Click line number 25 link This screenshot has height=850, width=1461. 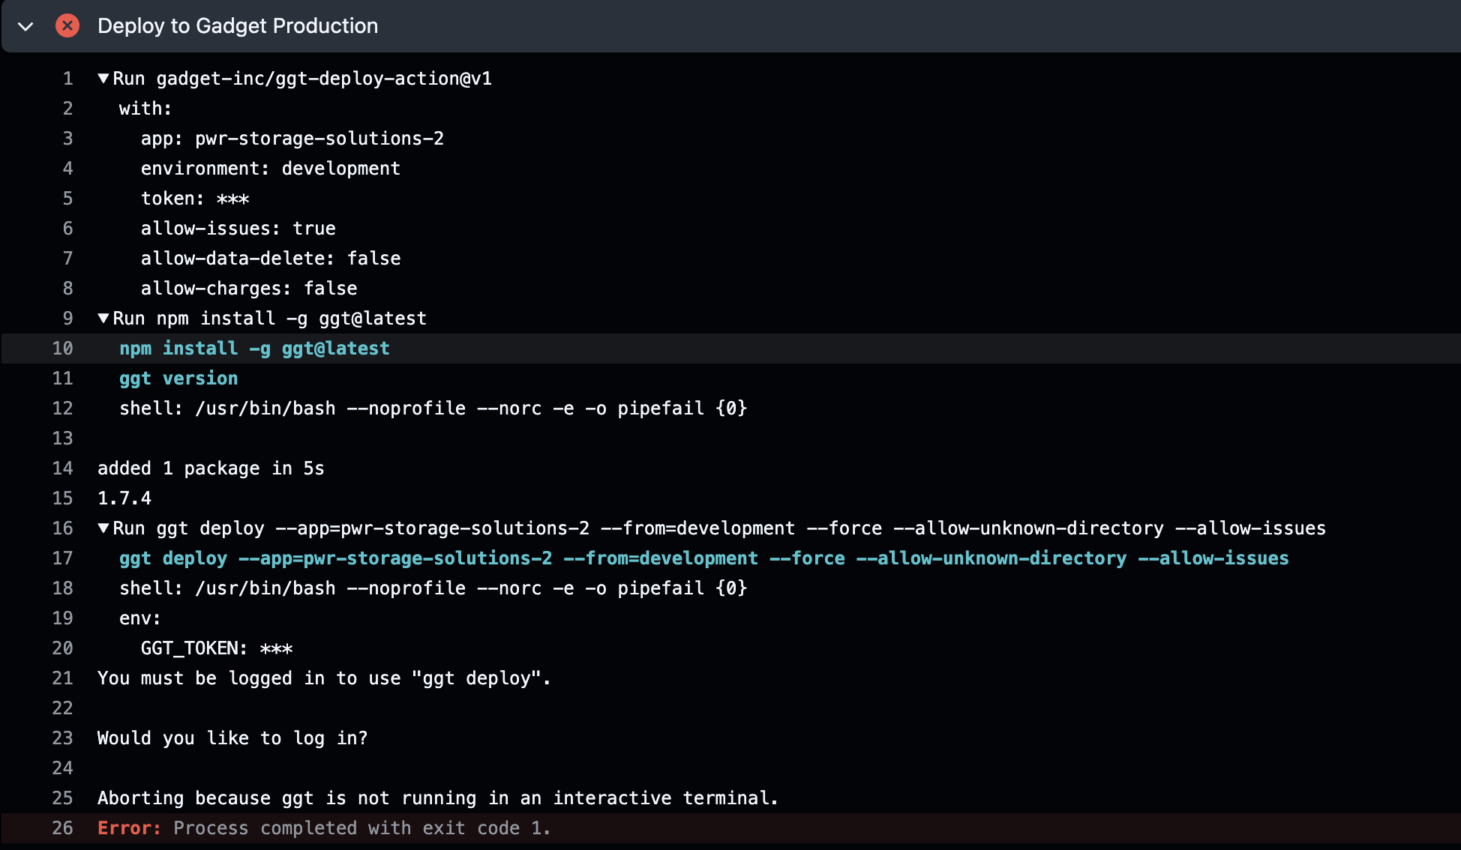point(62,798)
